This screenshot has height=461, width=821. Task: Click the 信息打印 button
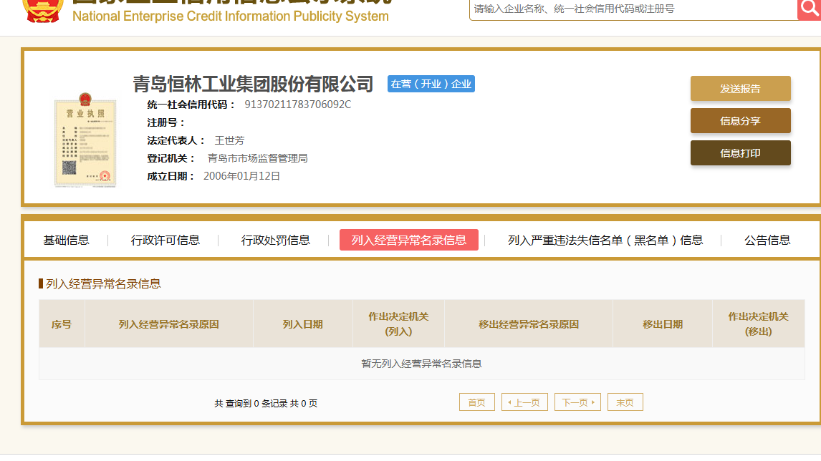740,152
